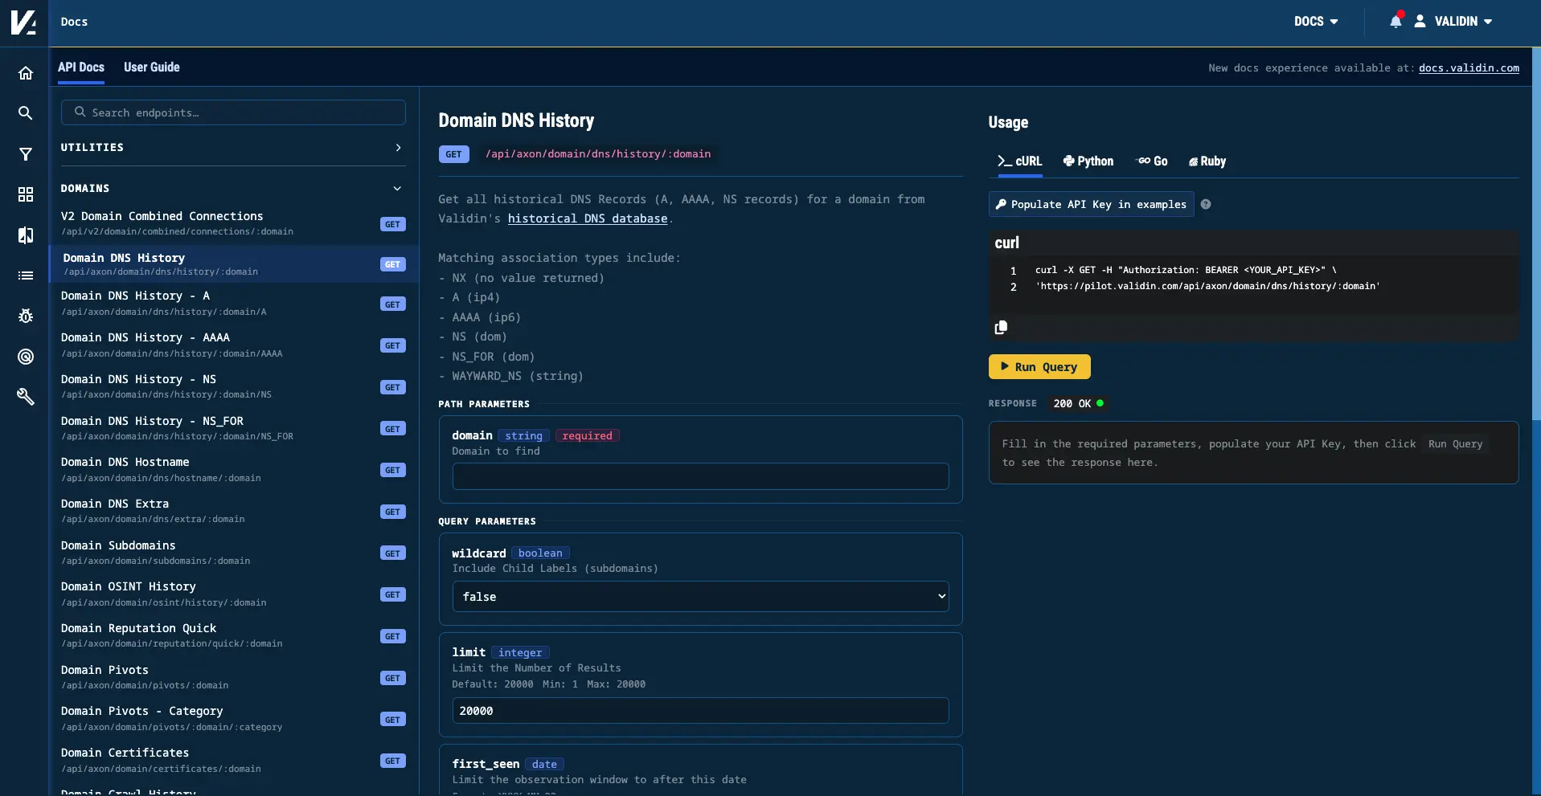
Task: Click GET badge of Domain Certificates
Action: tap(392, 761)
